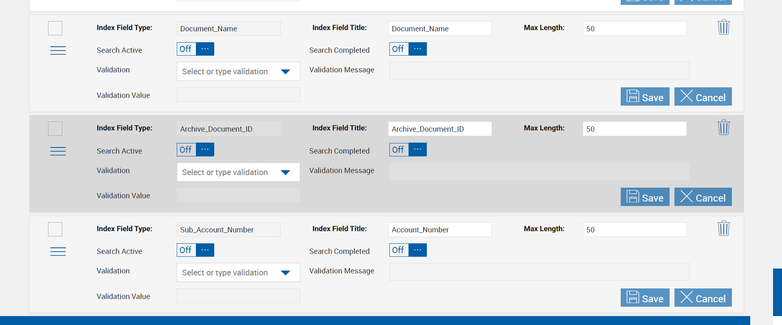
Task: Click hamburger handle for Sub_Account_Number row
Action: pyautogui.click(x=58, y=251)
